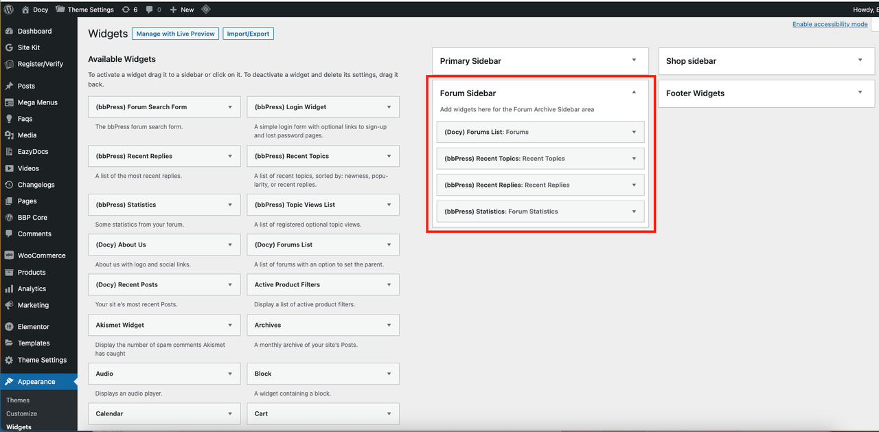The width and height of the screenshot is (879, 432).
Task: Click the Products icon
Action: tap(9, 272)
